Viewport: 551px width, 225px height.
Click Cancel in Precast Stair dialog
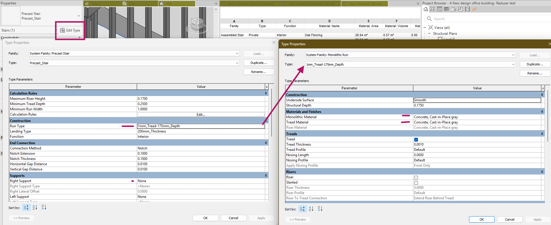click(x=233, y=218)
